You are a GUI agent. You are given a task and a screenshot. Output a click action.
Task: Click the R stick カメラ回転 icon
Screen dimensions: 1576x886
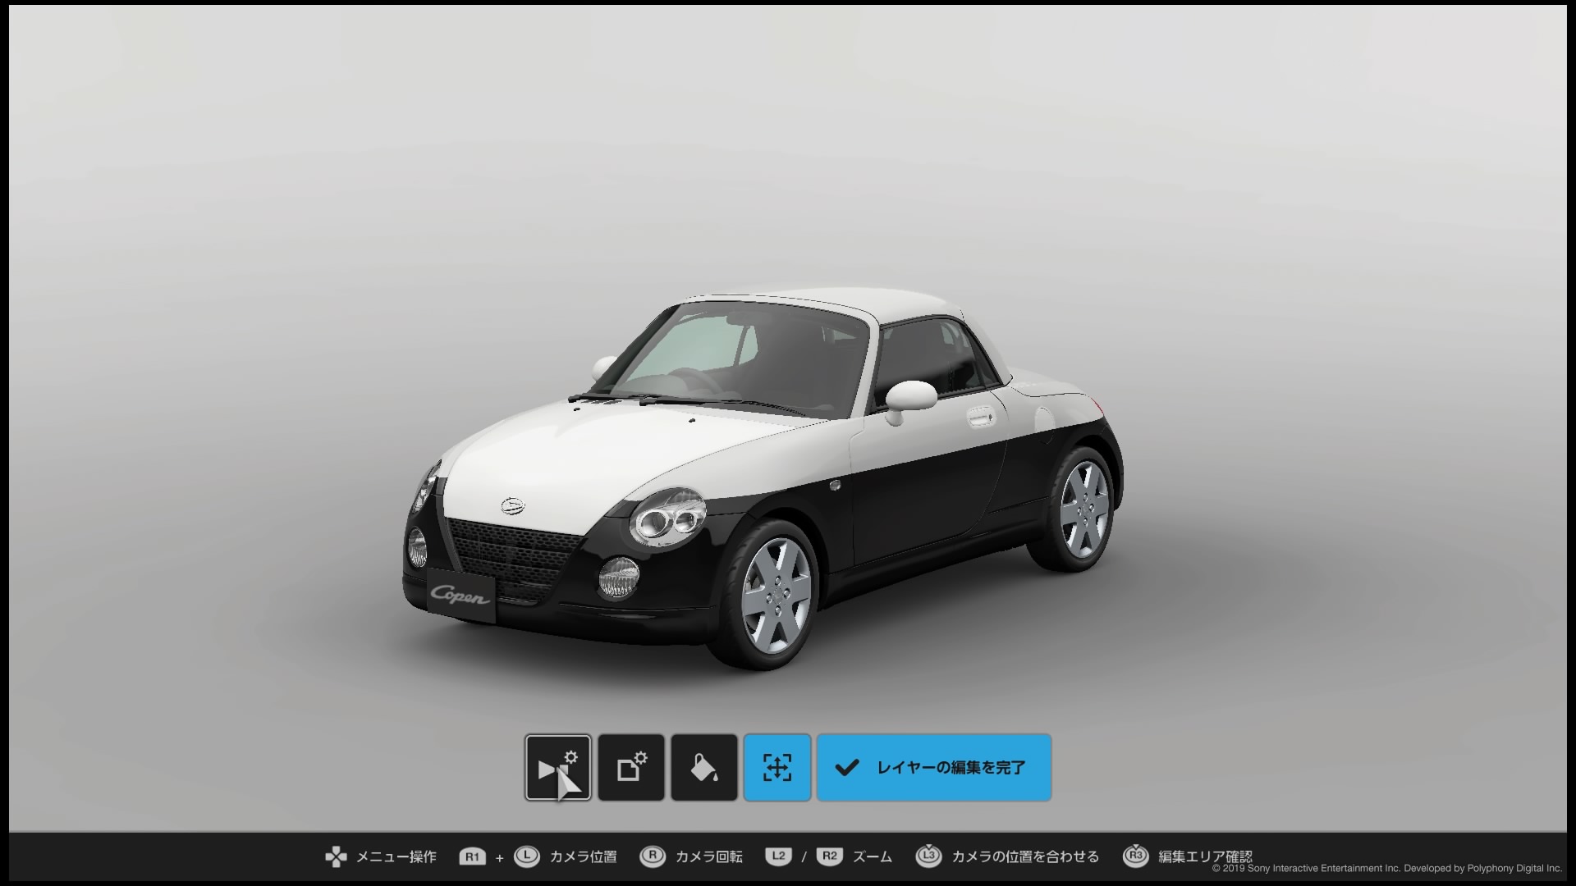[652, 856]
